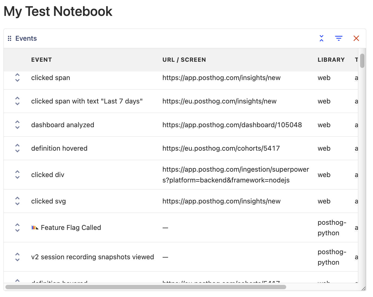Screen dimensions: 373x297
Task: Expand the "clicked div" event row
Action: (x=18, y=175)
